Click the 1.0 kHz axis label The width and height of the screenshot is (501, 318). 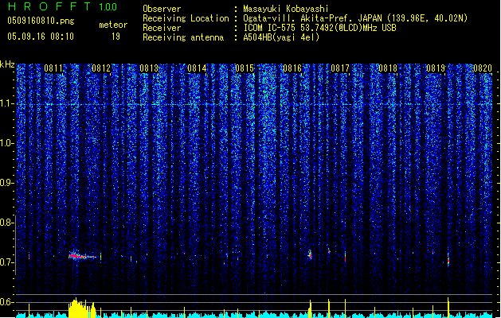(x=6, y=143)
